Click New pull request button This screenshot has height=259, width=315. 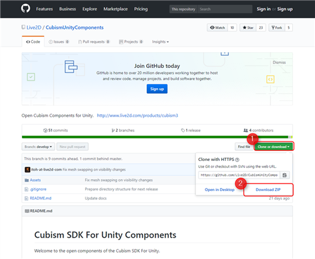point(72,146)
